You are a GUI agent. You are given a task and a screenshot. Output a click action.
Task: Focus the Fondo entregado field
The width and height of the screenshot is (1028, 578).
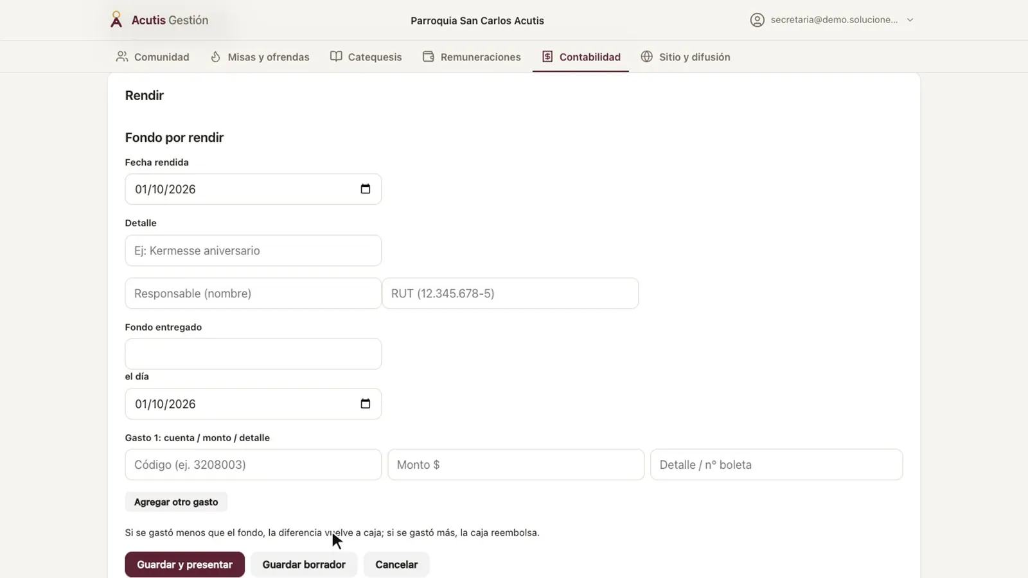(253, 354)
